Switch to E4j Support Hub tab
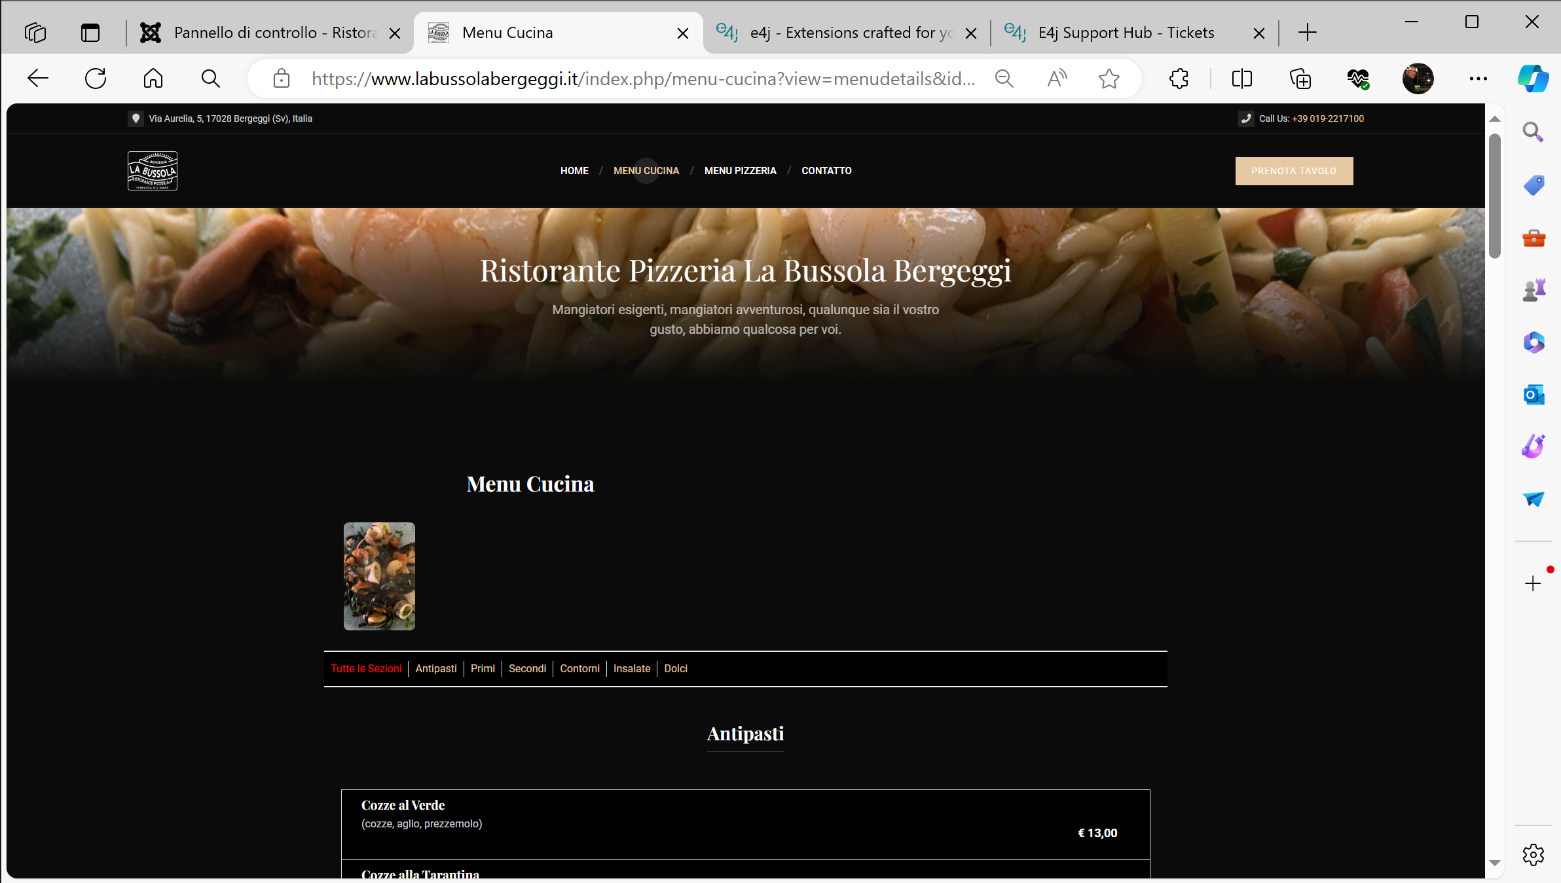Viewport: 1561px width, 883px height. pyautogui.click(x=1126, y=33)
